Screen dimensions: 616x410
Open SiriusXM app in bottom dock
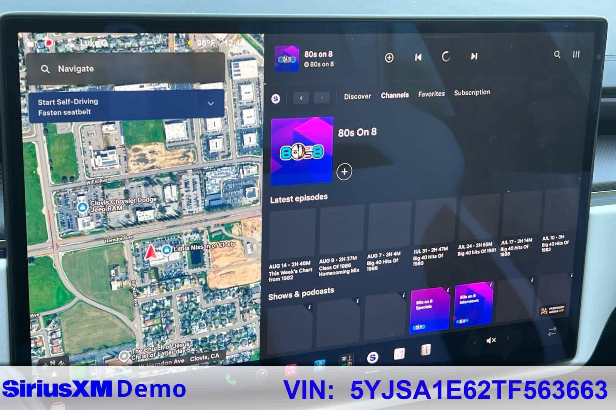coord(372,358)
